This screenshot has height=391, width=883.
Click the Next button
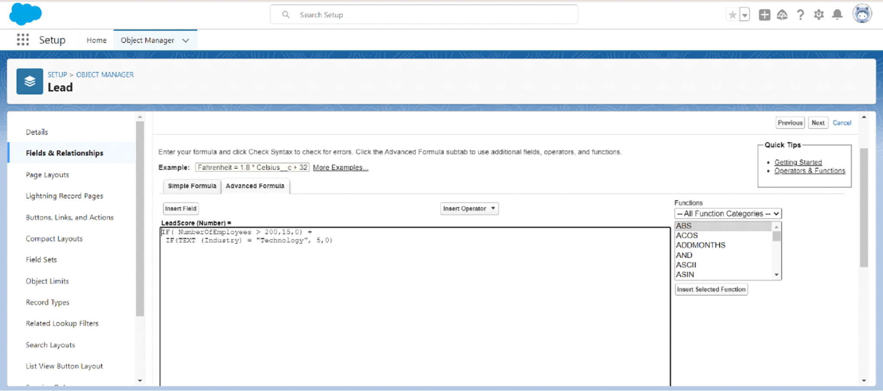pyautogui.click(x=818, y=123)
